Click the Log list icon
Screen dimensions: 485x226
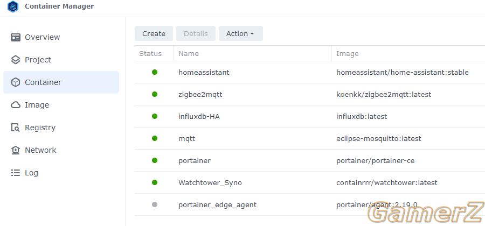click(x=16, y=173)
